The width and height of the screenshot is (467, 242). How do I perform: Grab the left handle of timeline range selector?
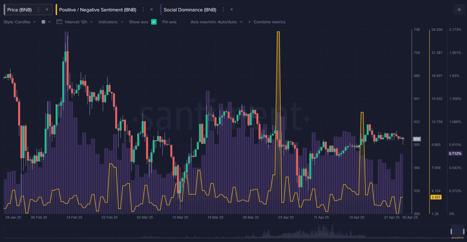[451, 232]
